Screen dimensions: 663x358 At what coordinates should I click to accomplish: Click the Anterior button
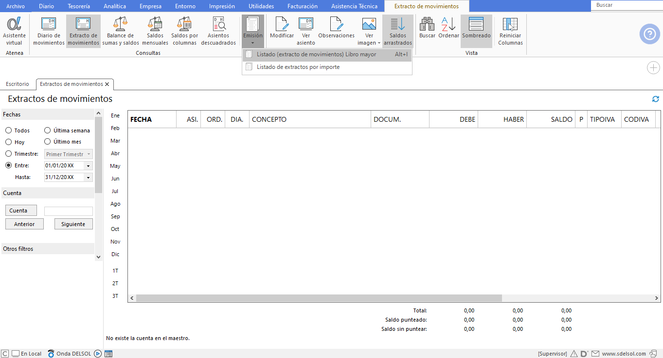pyautogui.click(x=24, y=224)
